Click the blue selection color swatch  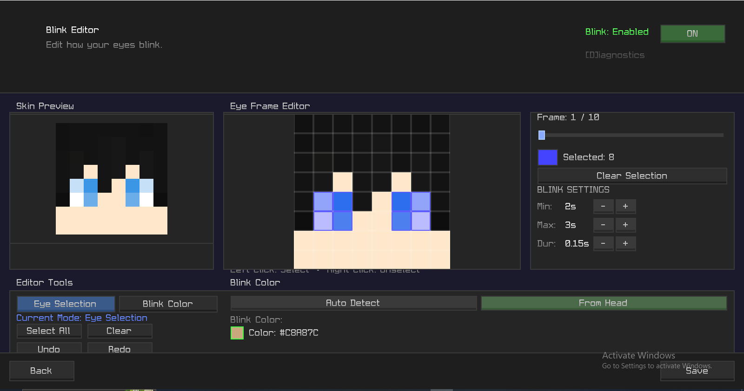click(547, 157)
